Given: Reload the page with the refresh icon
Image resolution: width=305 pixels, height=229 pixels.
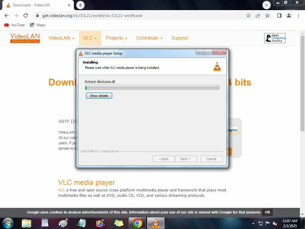Looking at the screenshot, I should [x=26, y=16].
